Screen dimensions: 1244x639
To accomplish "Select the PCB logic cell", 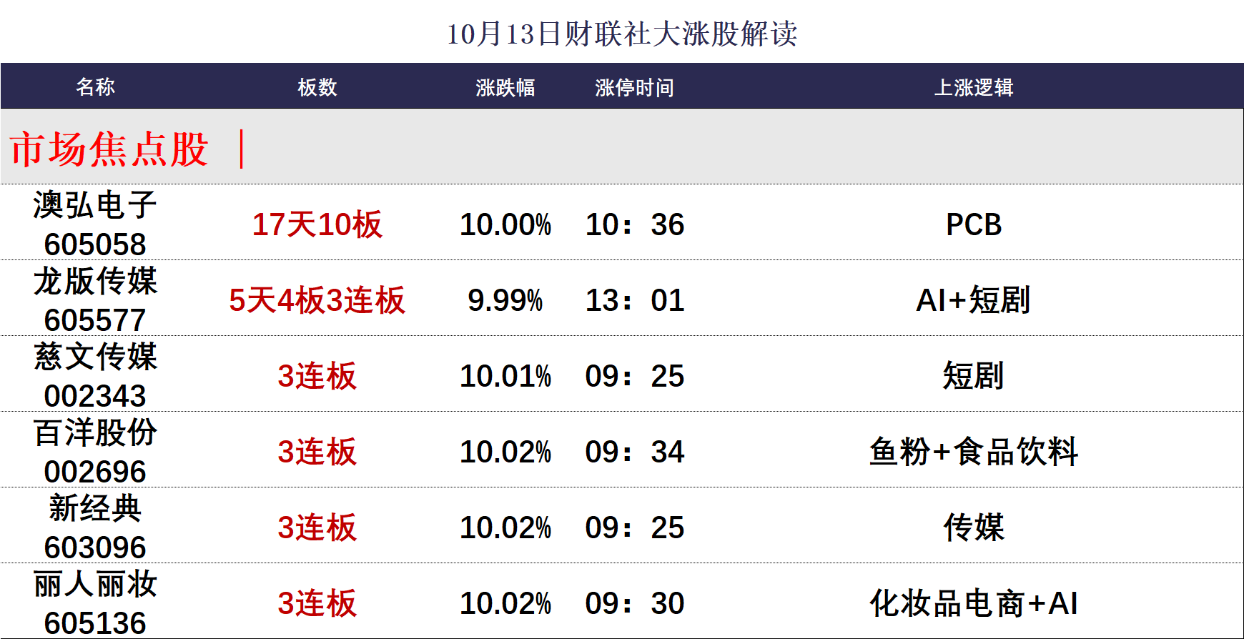I will (974, 224).
